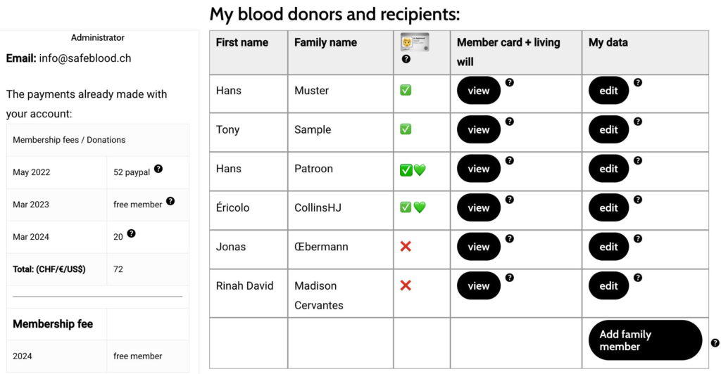Click help icon beside free member Mar 2023
This screenshot has height=374, width=721.
tap(170, 201)
